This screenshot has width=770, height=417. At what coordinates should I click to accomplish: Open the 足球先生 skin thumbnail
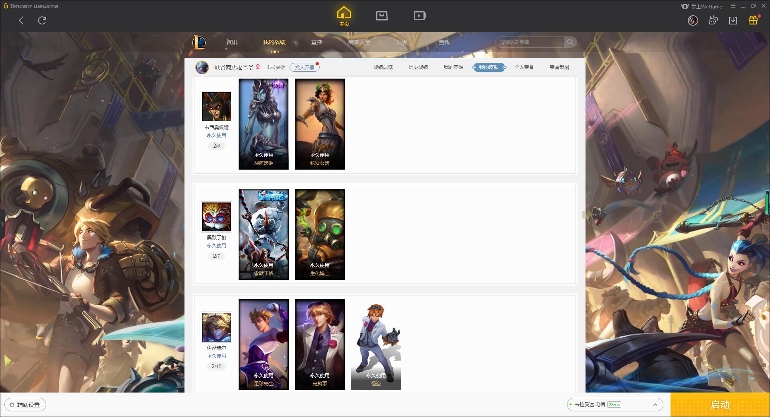(263, 344)
